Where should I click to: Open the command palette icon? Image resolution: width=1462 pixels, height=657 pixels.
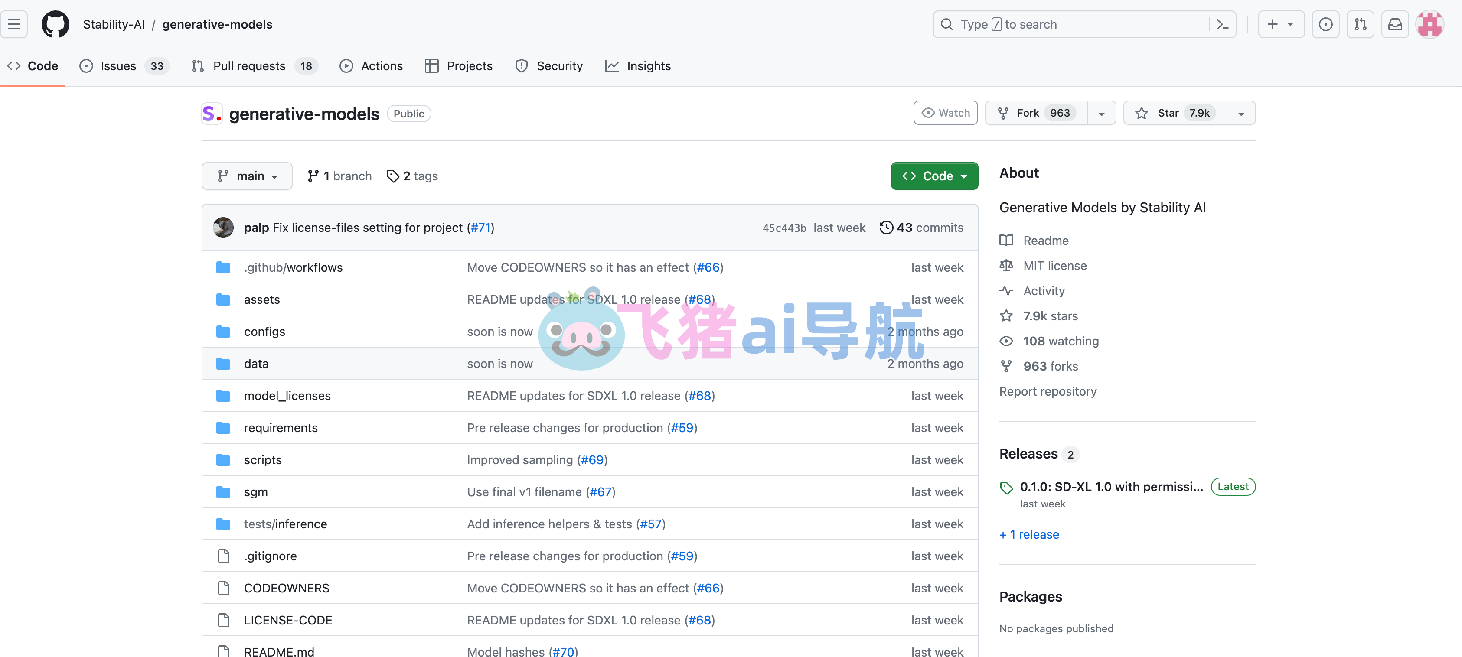pyautogui.click(x=1222, y=24)
